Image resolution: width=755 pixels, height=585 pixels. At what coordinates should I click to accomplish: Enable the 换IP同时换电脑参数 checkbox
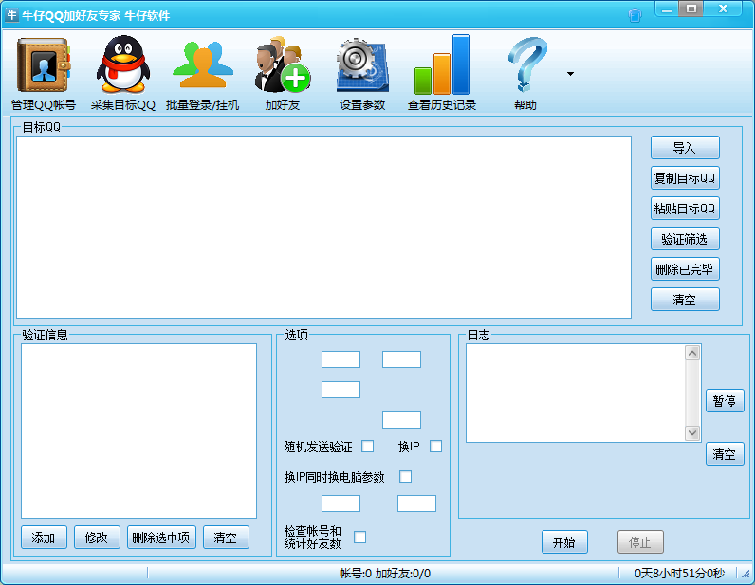click(x=405, y=477)
